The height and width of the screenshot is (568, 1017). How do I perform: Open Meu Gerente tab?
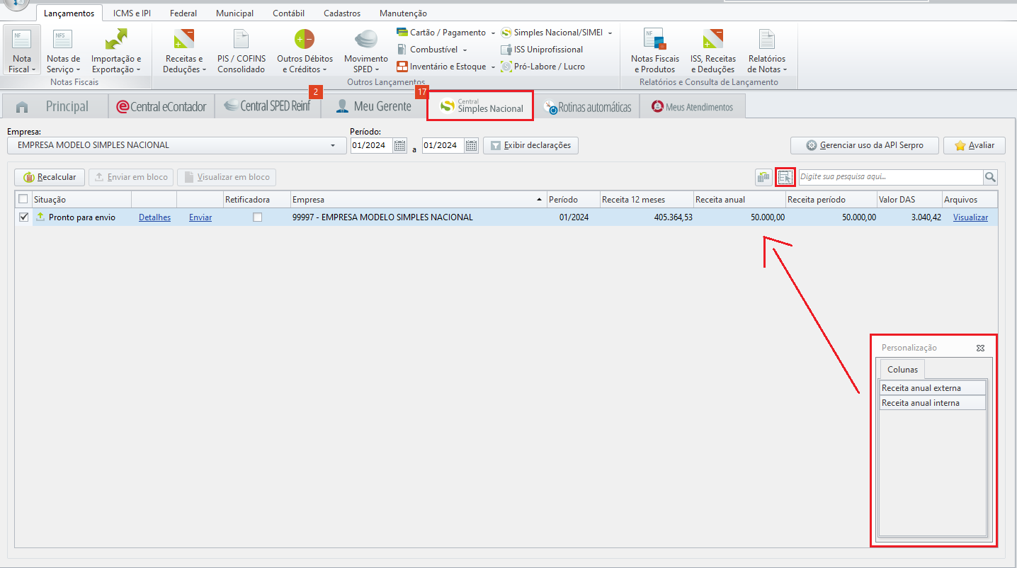(373, 106)
